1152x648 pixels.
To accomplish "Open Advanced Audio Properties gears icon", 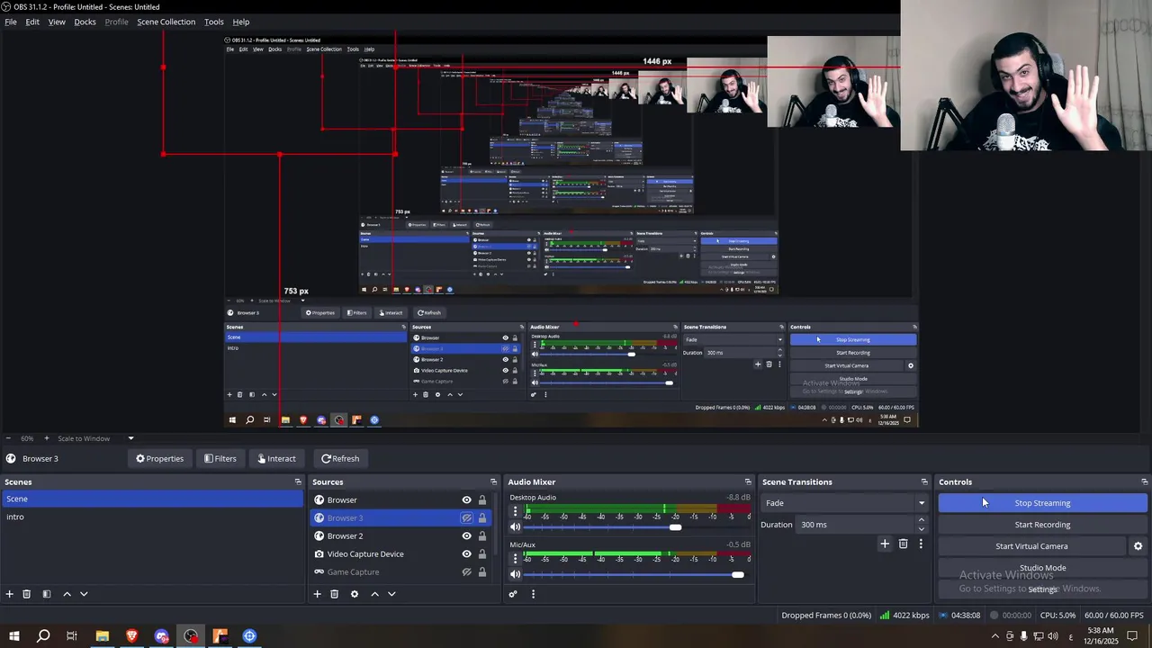I will 513,594.
